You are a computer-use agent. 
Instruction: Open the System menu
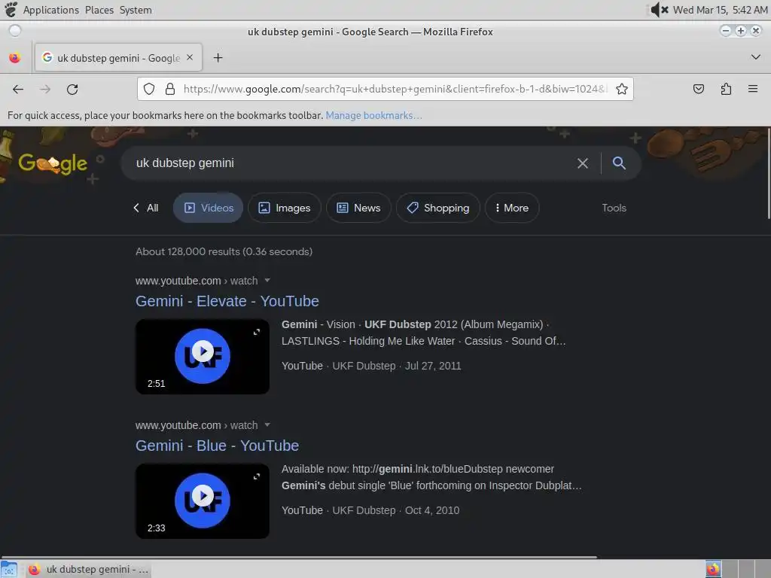[x=136, y=10]
